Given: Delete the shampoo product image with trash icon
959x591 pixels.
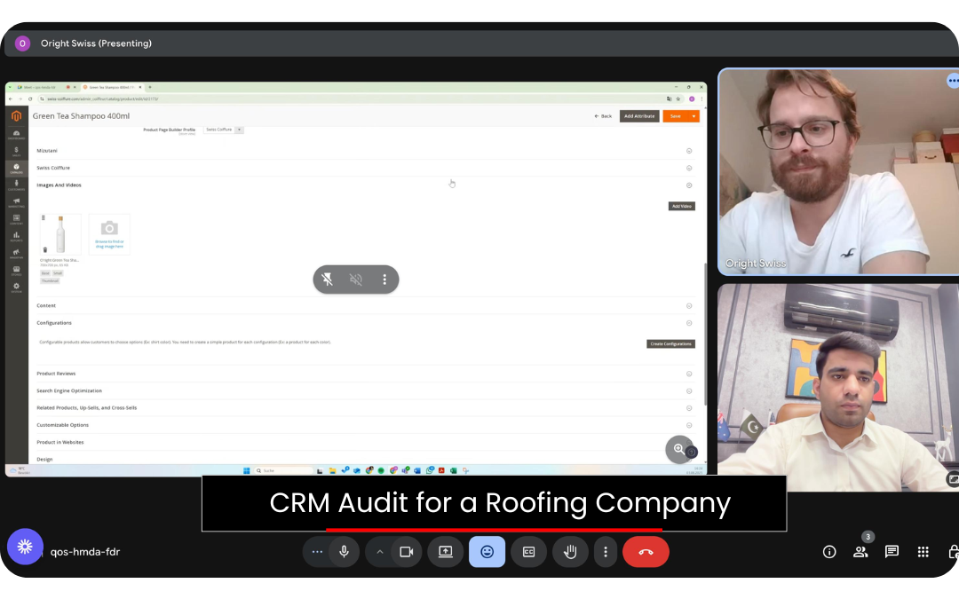Looking at the screenshot, I should coord(45,250).
